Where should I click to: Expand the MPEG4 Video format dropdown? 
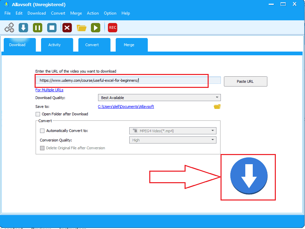pyautogui.click(x=173, y=131)
